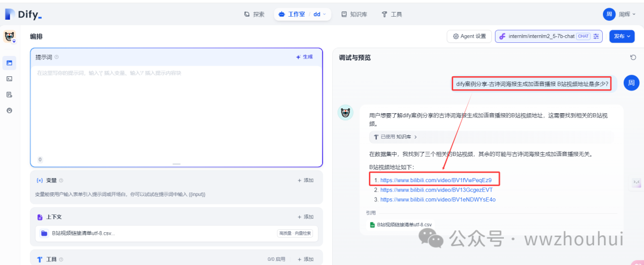This screenshot has height=265, width=644.
Task: Expand the dd app dropdown
Action: (x=320, y=14)
